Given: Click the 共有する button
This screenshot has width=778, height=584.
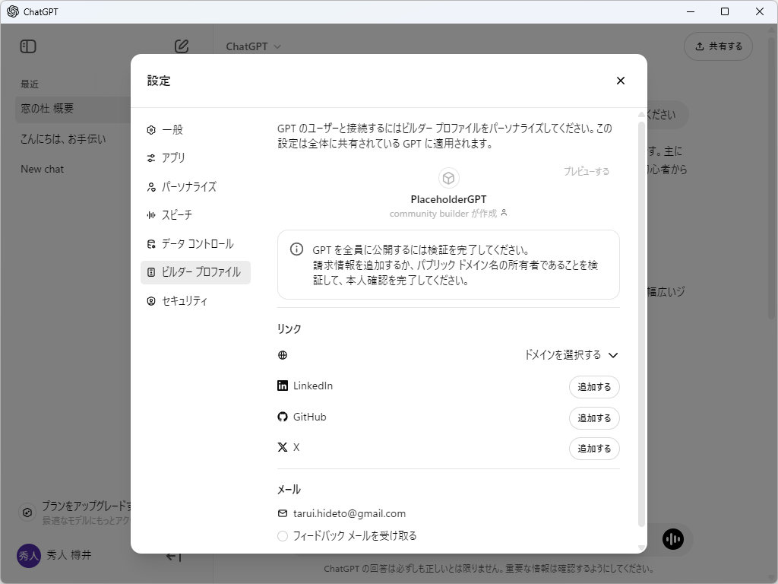Looking at the screenshot, I should pyautogui.click(x=718, y=46).
